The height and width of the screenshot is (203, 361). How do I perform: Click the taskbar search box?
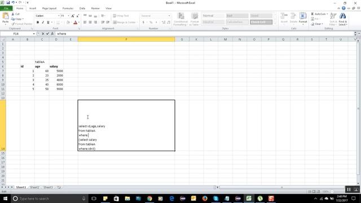pyautogui.click(x=50, y=198)
